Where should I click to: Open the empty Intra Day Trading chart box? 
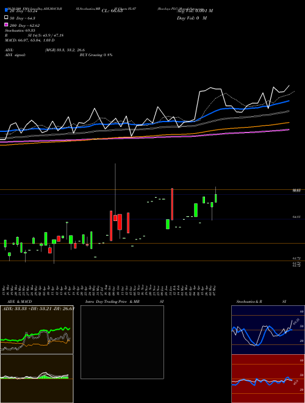(122, 342)
